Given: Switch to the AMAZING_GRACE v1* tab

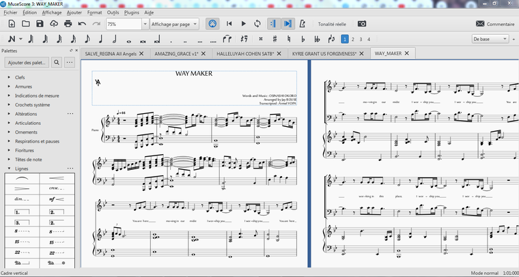Looking at the screenshot, I should click(x=178, y=53).
